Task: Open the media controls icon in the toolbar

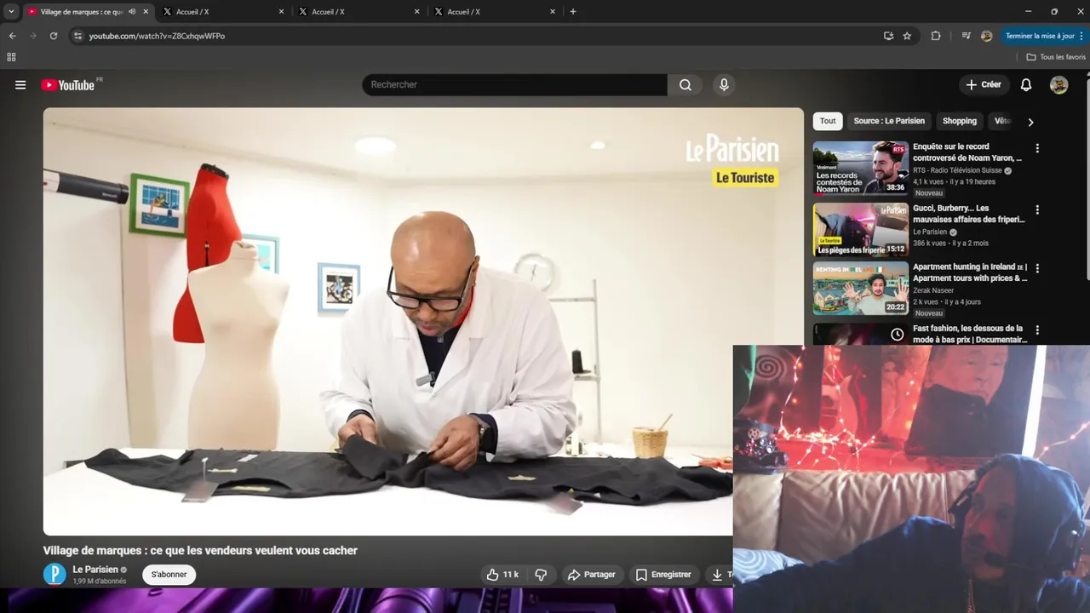Action: pyautogui.click(x=966, y=36)
